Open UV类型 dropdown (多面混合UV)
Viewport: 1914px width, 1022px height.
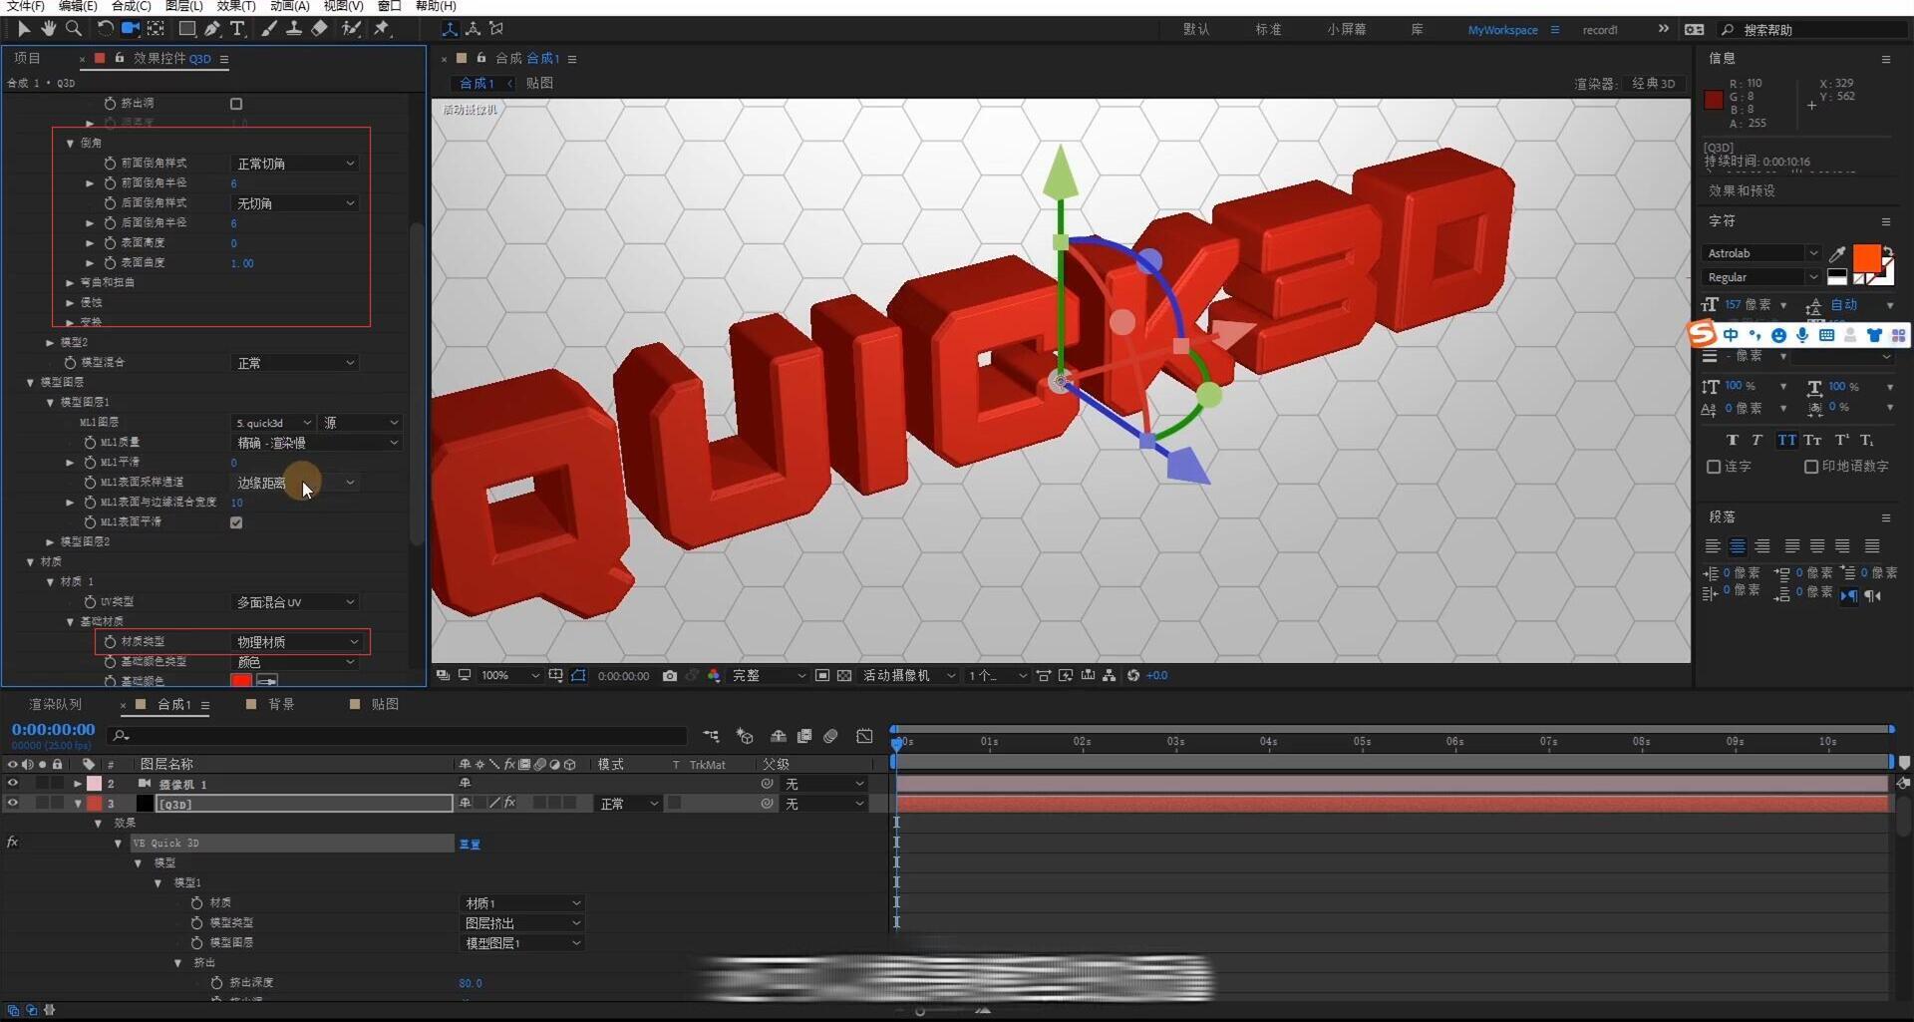295,602
